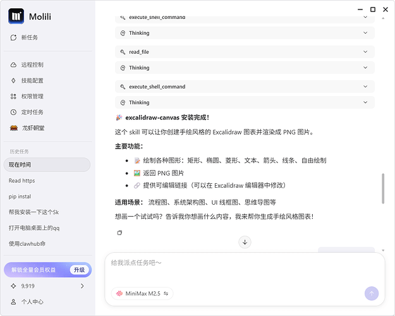Jump to bottom with down-arrow button
Image resolution: width=395 pixels, height=316 pixels.
click(245, 242)
